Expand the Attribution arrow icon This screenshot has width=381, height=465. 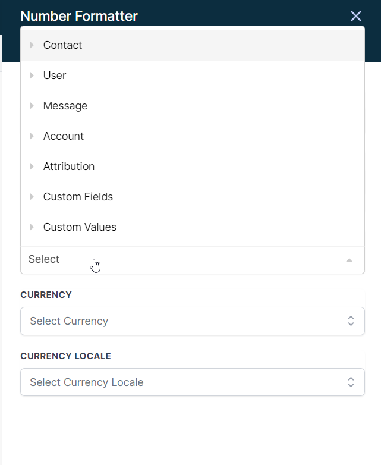[32, 166]
